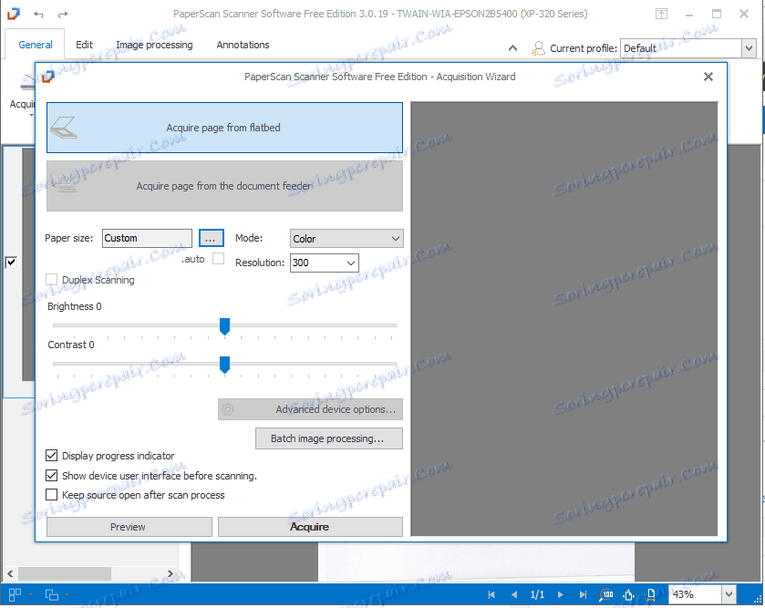
Task: Click the undo arrow in title bar
Action: 38,15
